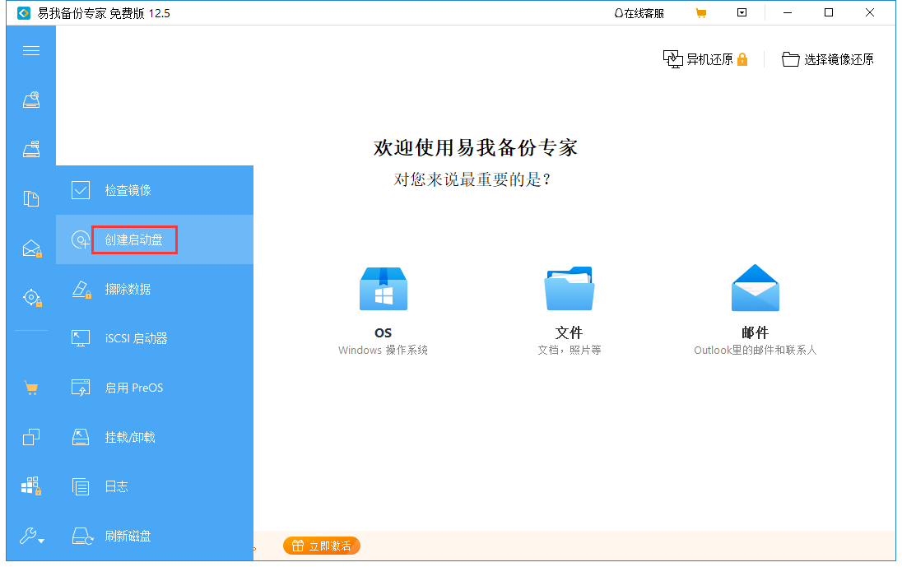Open 在线客服 online support
This screenshot has width=902, height=567.
click(x=639, y=13)
